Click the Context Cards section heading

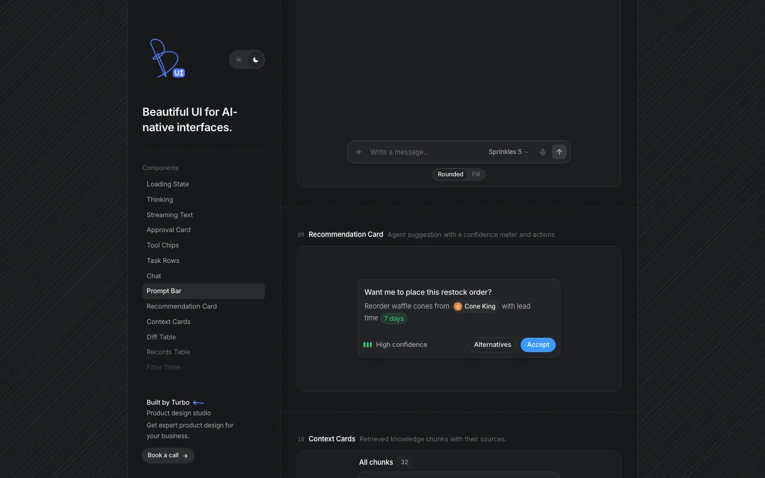(x=332, y=439)
